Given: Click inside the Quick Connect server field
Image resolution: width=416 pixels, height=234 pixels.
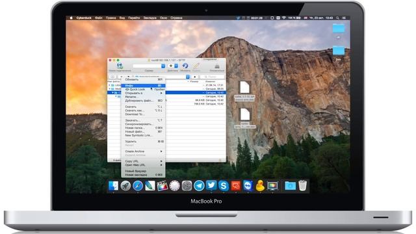Looking at the screenshot, I should tap(147, 66).
